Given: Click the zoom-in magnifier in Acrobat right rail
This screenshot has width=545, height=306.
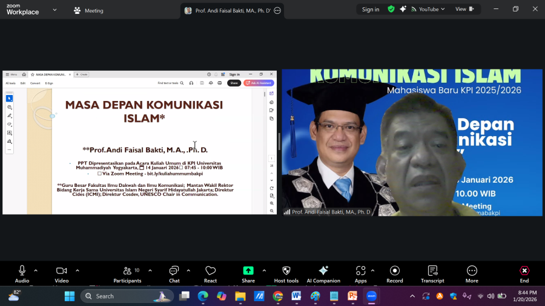Looking at the screenshot, I should (x=272, y=203).
